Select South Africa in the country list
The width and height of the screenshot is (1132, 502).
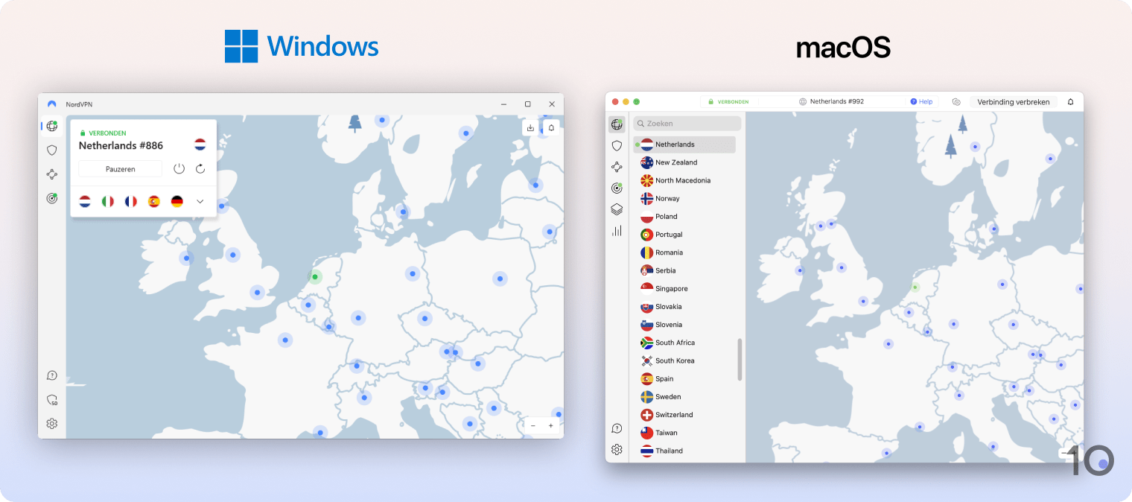coord(684,343)
